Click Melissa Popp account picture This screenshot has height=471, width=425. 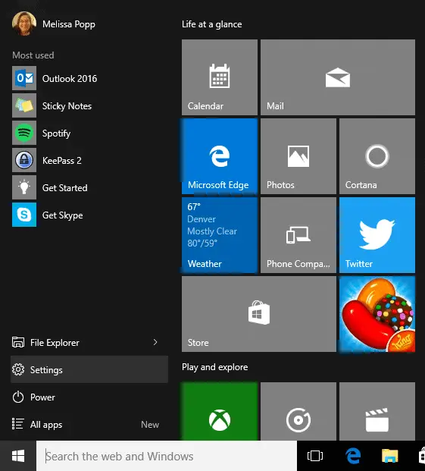[24, 24]
